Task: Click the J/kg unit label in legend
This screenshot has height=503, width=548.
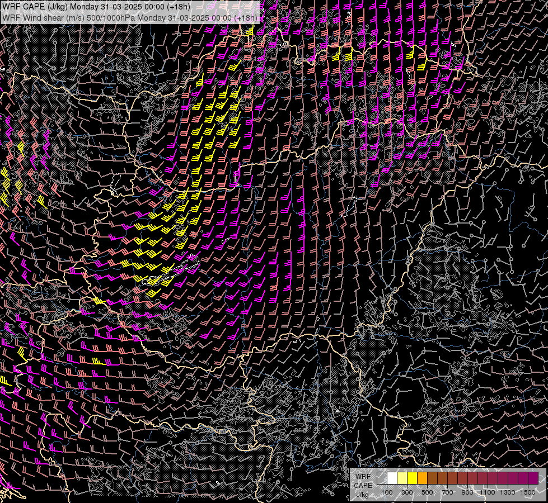Action: tap(363, 495)
